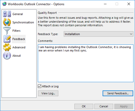Click the Cancel button
This screenshot has width=135, height=111.
[104, 106]
